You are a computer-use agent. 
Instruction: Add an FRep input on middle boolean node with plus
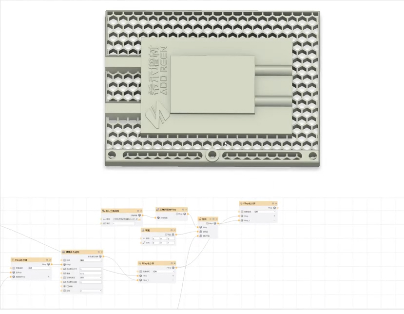(x=173, y=276)
